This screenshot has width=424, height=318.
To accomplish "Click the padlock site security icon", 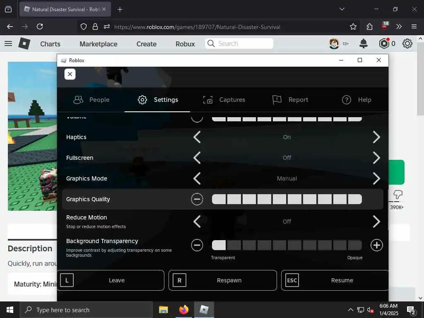I will [95, 26].
